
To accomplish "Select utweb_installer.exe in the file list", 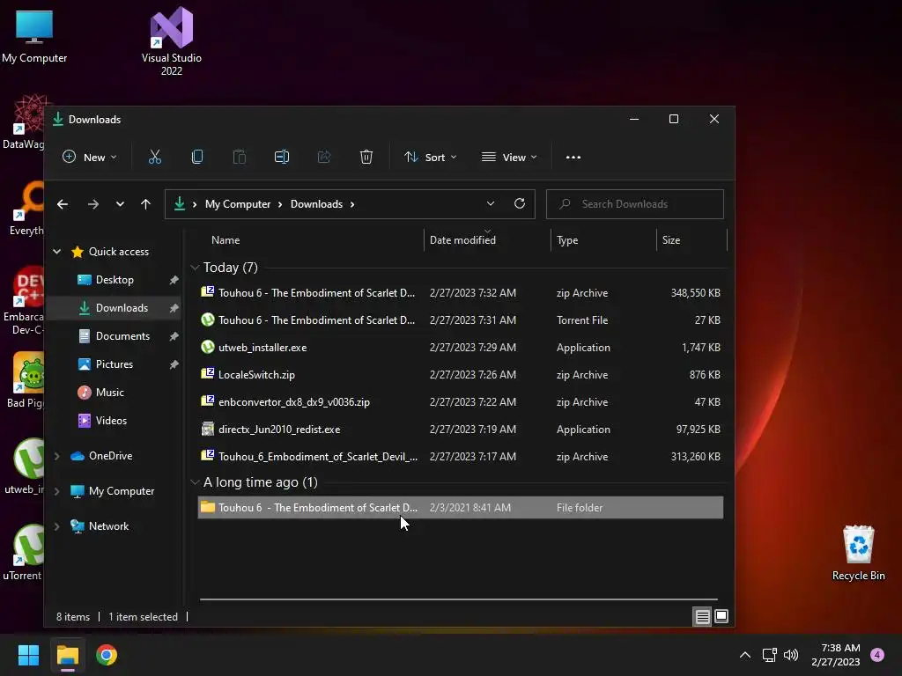I will pyautogui.click(x=460, y=348).
